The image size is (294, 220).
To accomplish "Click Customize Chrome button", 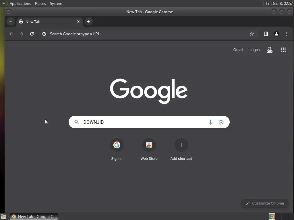I will tap(265, 203).
